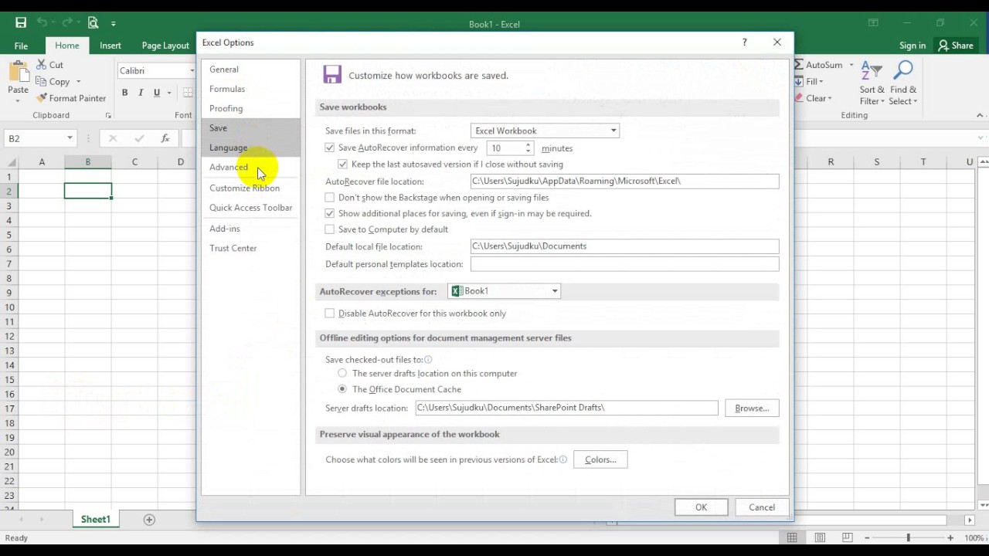This screenshot has width=989, height=556.
Task: Click info icon beside Save checked-out files to
Action: [428, 360]
